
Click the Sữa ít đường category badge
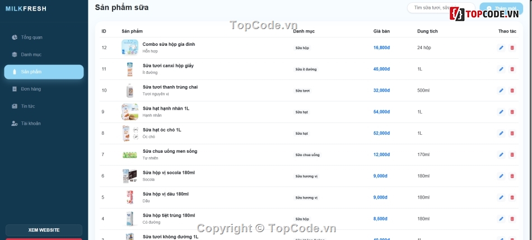pos(306,69)
